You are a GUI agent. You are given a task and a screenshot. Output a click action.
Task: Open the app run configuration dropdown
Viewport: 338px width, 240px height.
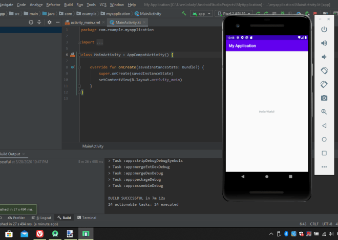pos(202,14)
